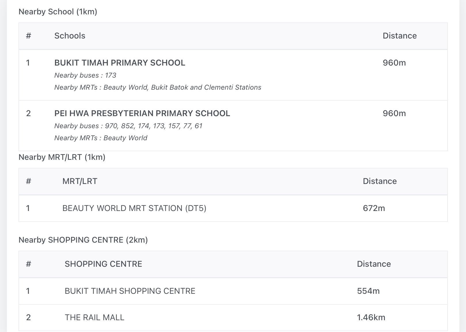Screen dimensions: 466x332
Task: Click the SHOPPING CENTRE column header
Action: tap(103, 264)
